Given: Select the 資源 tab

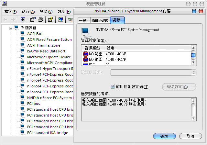Looking at the screenshot, I should 117,20.
